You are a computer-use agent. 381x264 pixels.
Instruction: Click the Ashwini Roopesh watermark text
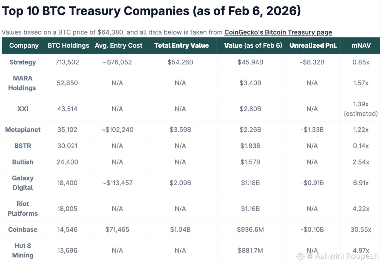pos(343,256)
